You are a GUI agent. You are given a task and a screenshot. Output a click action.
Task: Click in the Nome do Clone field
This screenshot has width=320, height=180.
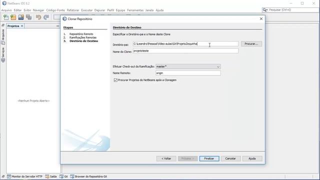(x=185, y=51)
